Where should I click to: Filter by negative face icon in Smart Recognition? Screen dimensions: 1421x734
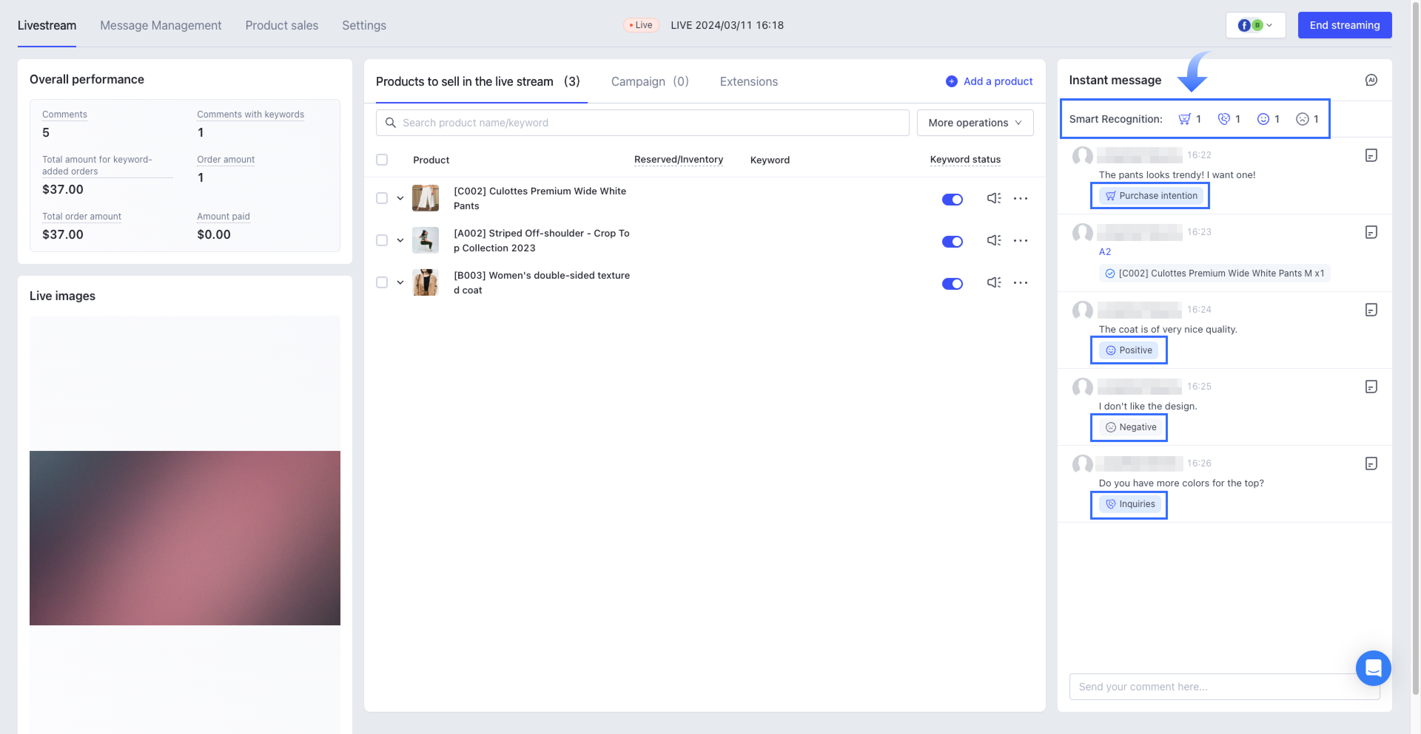[x=1302, y=119]
